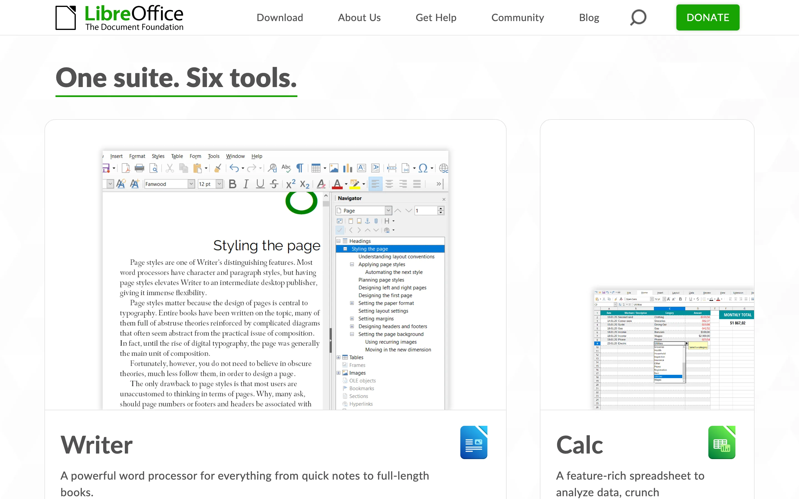The image size is (799, 499).
Task: Click the Superscript x² icon
Action: tap(290, 184)
